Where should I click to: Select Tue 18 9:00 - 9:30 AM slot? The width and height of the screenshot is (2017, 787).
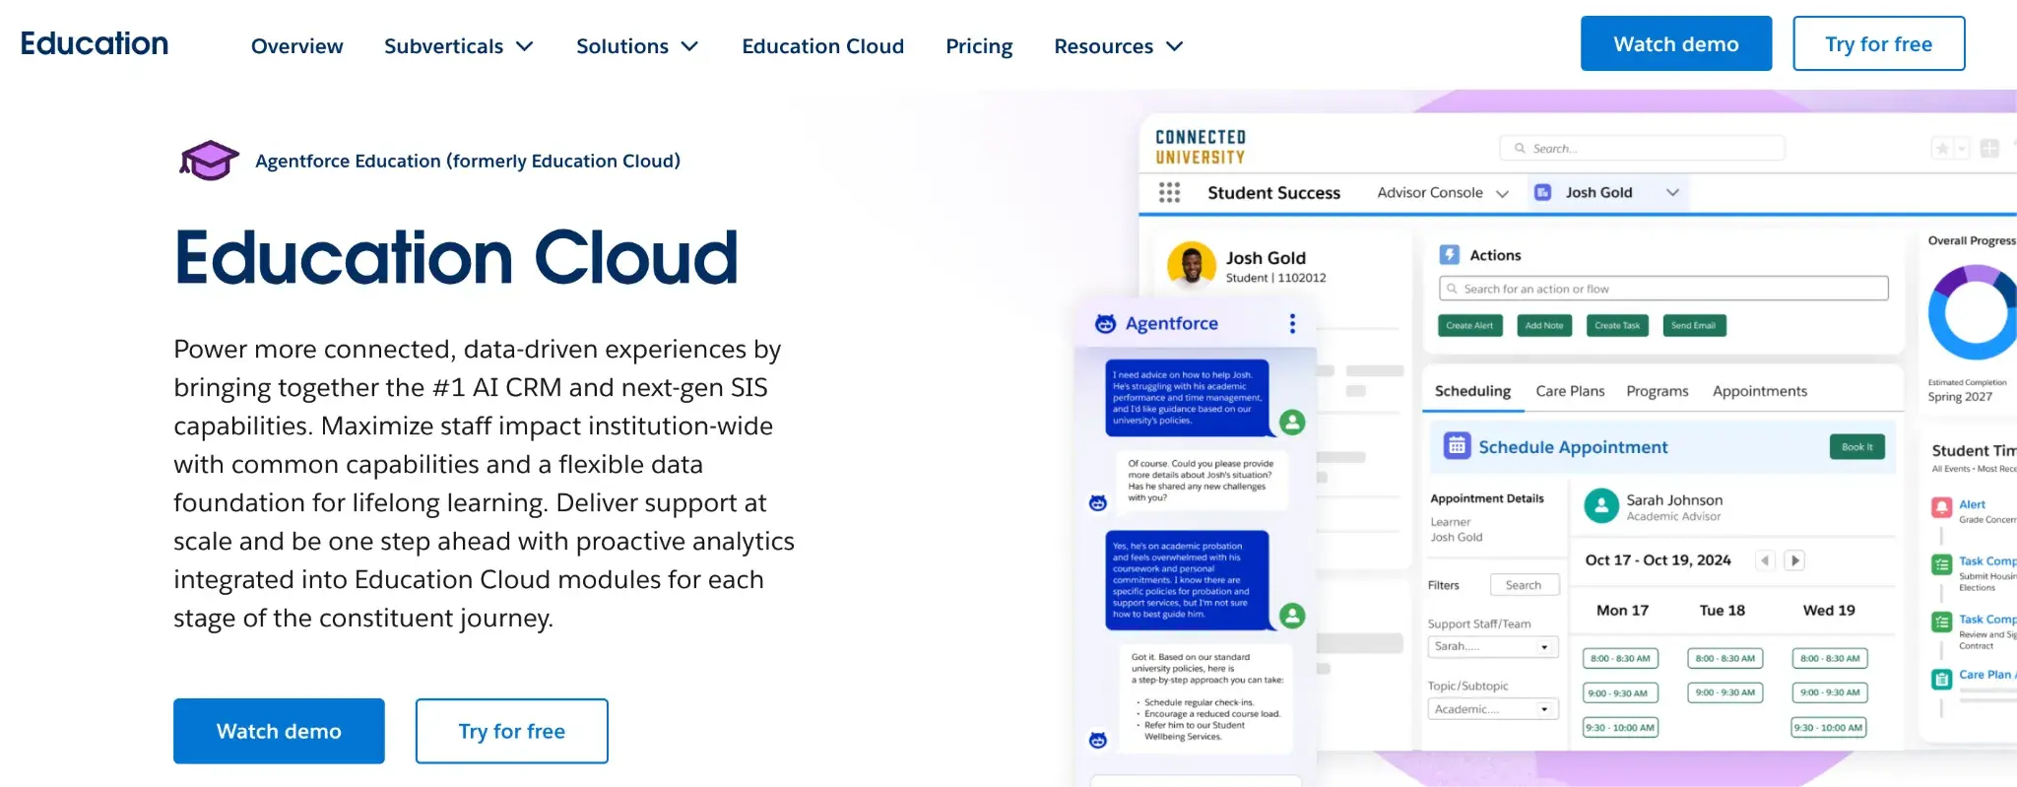1724,693
